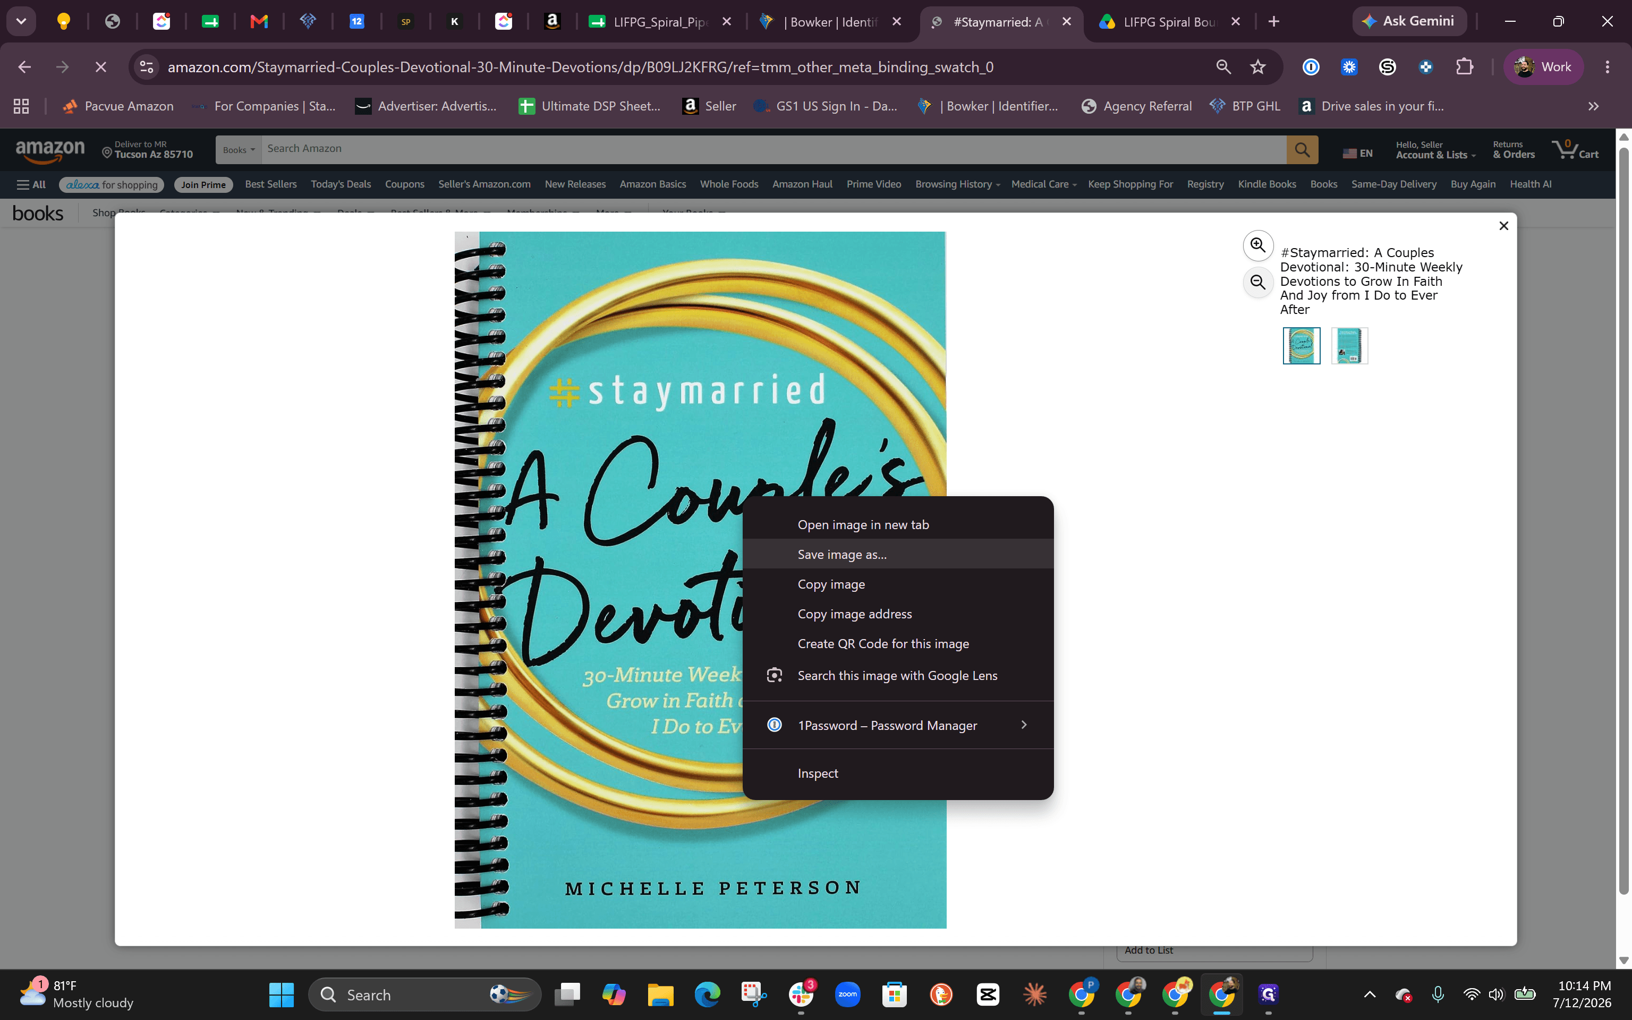Search this image with Google Lens
The height and width of the screenshot is (1020, 1632).
pos(898,675)
